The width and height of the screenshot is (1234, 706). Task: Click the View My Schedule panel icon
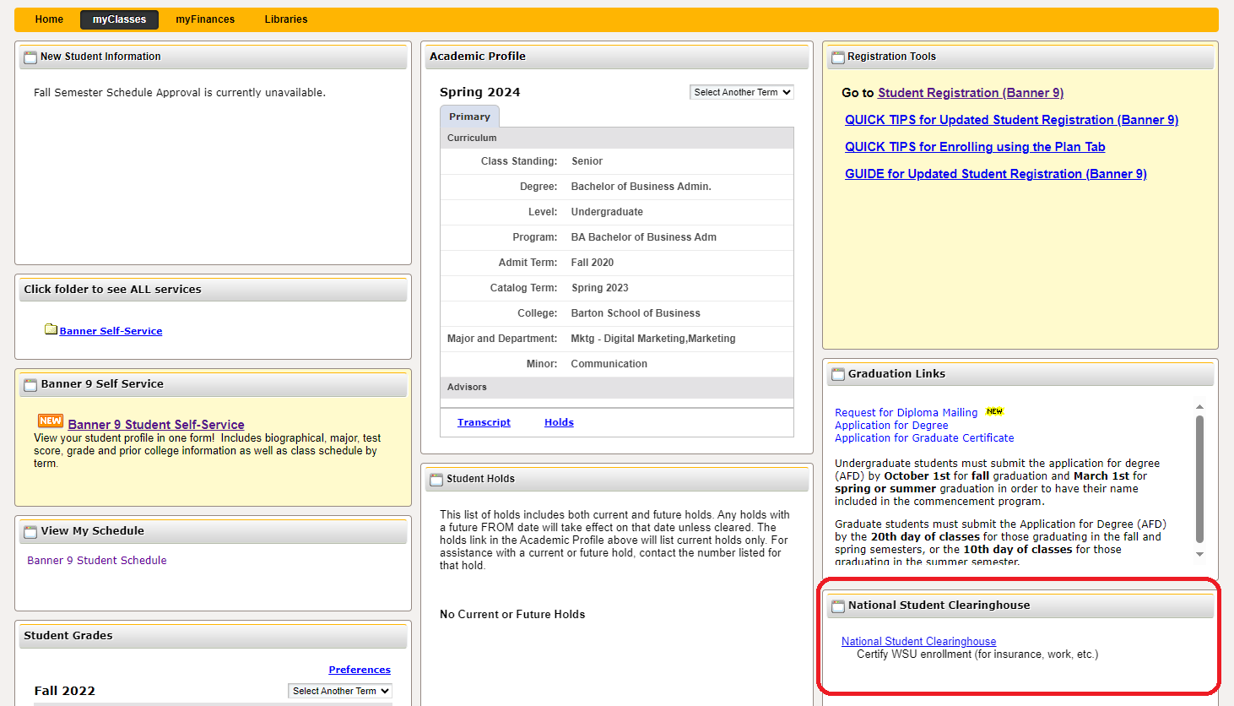30,532
